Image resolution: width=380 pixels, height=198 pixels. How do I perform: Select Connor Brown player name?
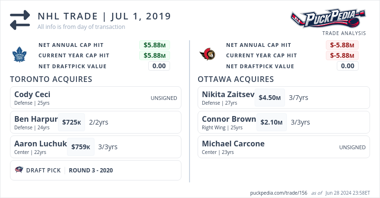pyautogui.click(x=229, y=119)
